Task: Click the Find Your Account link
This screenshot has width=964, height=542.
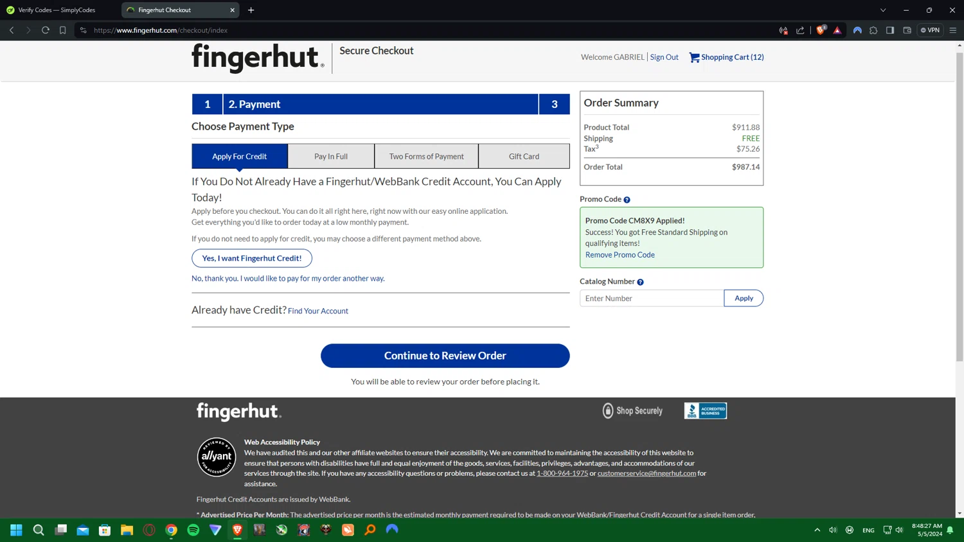Action: [318, 311]
